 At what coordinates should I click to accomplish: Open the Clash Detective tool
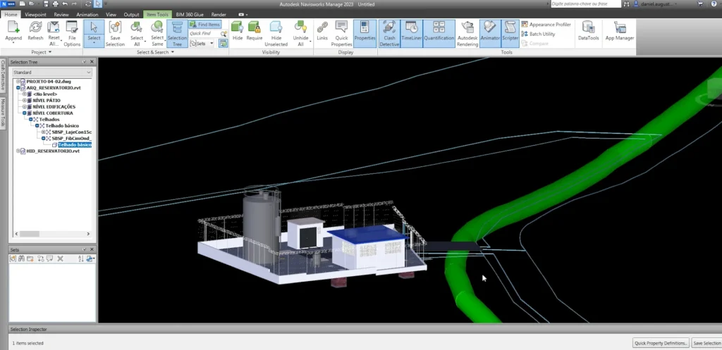tap(388, 32)
